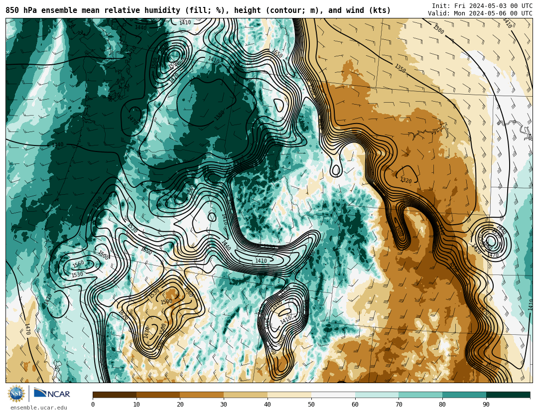
Task: Select the 70-80% light teal colorbar segment
Action: [x=420, y=395]
